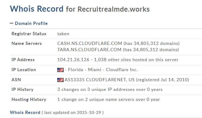Click the TARA.NS.CLOUDFLARE.COM name server
This screenshot has height=118, width=202.
tap(89, 50)
